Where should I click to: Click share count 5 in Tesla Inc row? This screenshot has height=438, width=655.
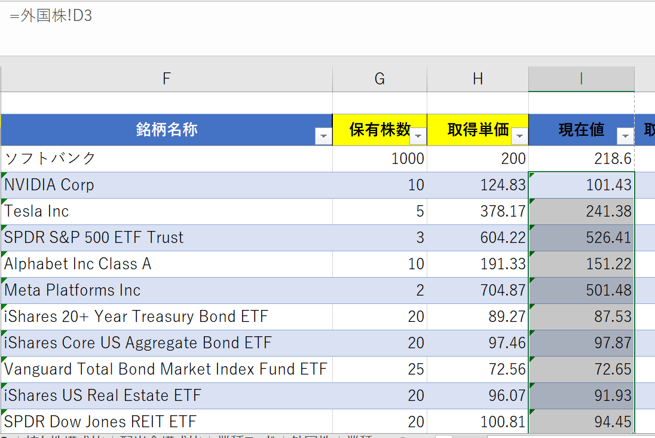379,211
